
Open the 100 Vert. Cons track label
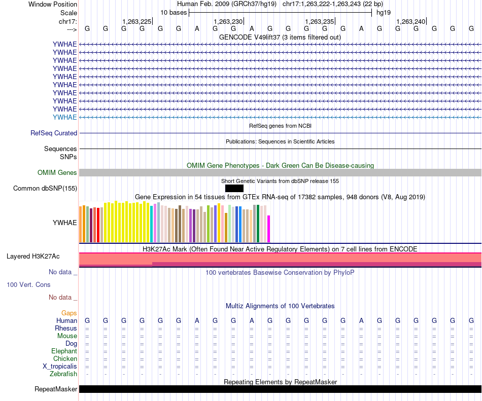pyautogui.click(x=28, y=285)
